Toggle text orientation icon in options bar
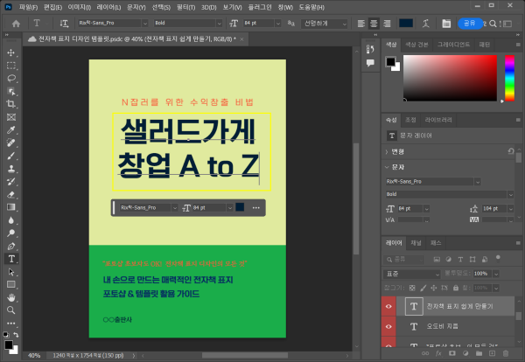 [63, 24]
